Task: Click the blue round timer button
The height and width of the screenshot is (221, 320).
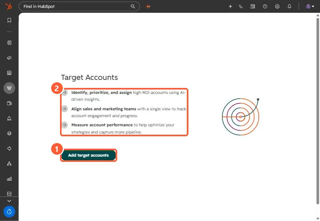Action: pos(9,212)
